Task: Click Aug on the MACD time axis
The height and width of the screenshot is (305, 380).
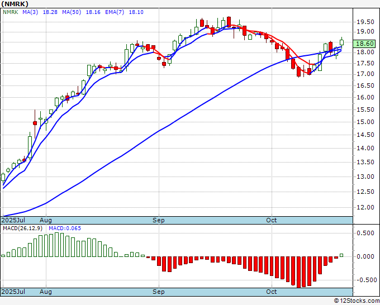Action: (x=46, y=292)
